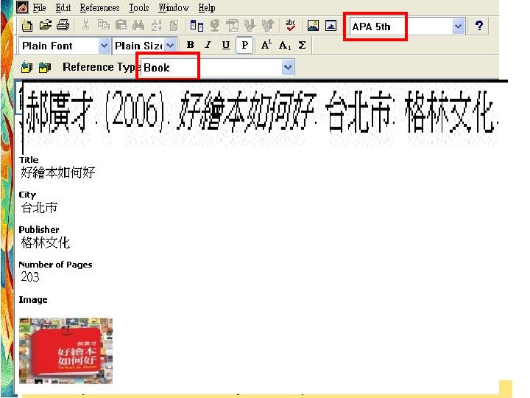
Task: Toggle Plain text P button
Action: [244, 45]
